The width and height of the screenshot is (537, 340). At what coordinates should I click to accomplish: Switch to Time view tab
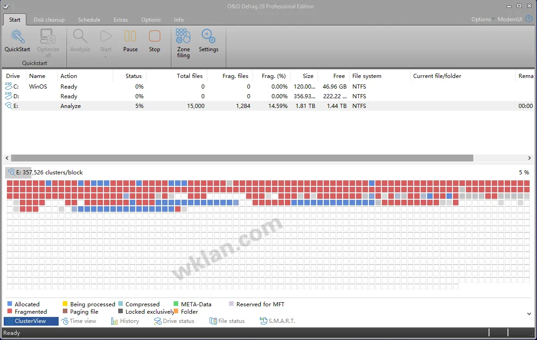coord(79,321)
